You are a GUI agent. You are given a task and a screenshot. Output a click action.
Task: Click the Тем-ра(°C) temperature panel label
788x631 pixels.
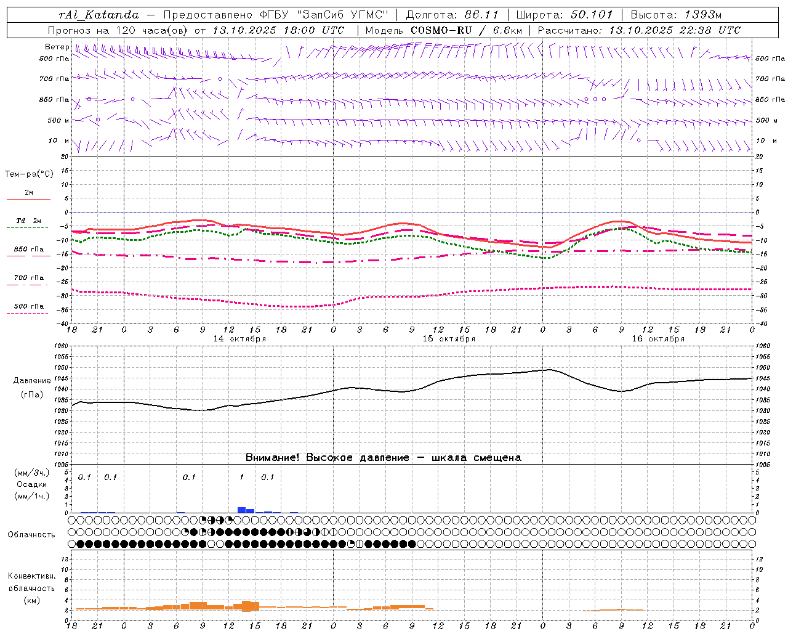(x=29, y=174)
